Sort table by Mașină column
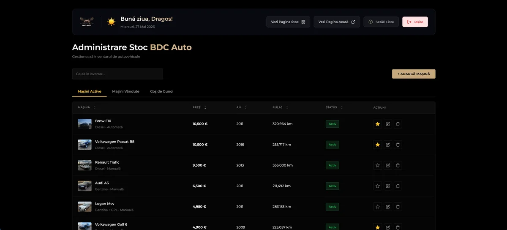 click(87, 107)
